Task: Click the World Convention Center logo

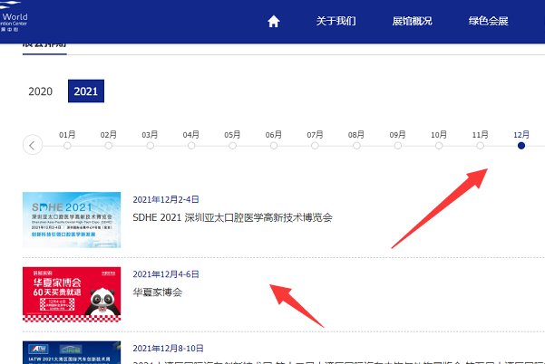Action: [x=14, y=17]
